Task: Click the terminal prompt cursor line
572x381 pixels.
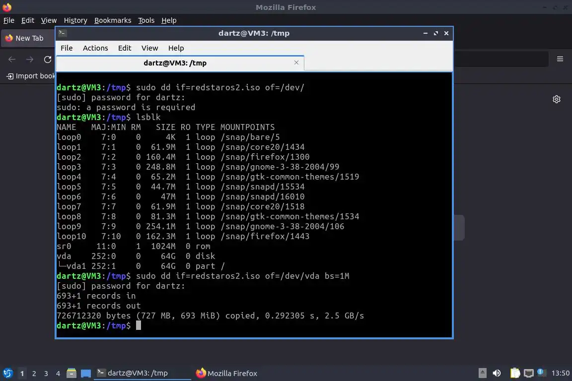Action: pyautogui.click(x=98, y=325)
